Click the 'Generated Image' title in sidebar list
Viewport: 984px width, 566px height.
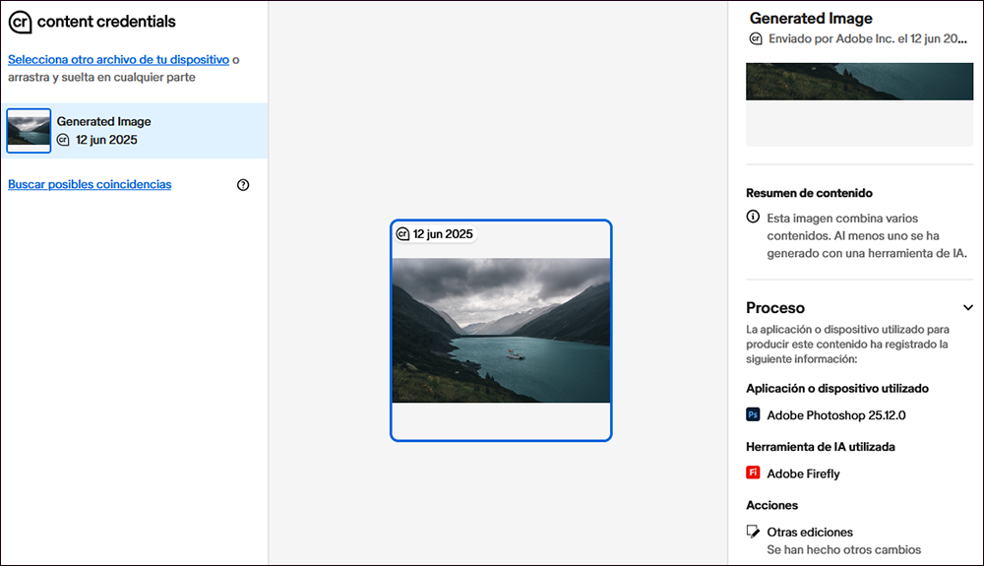pyautogui.click(x=103, y=122)
